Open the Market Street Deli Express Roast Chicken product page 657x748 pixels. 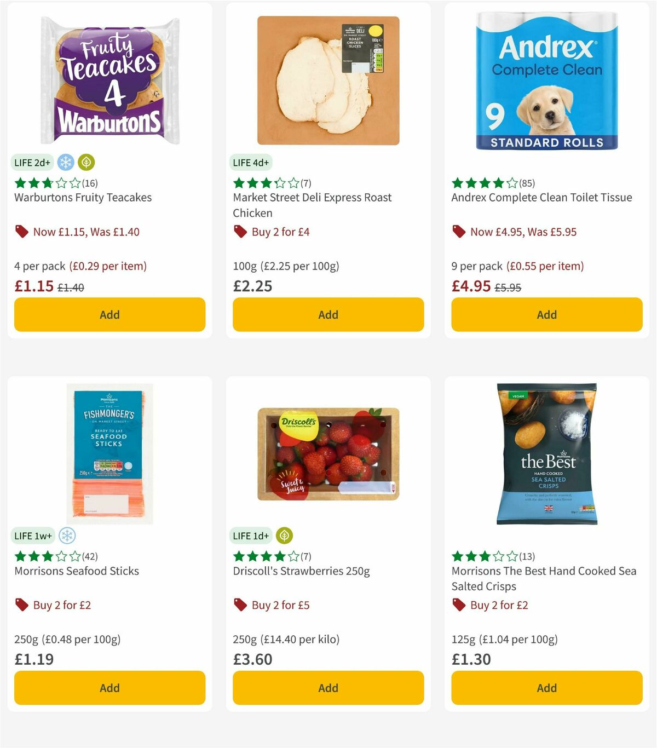click(313, 205)
